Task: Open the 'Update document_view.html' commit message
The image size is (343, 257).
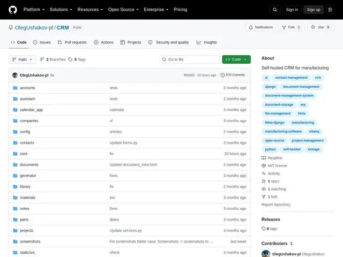Action: click(x=133, y=164)
